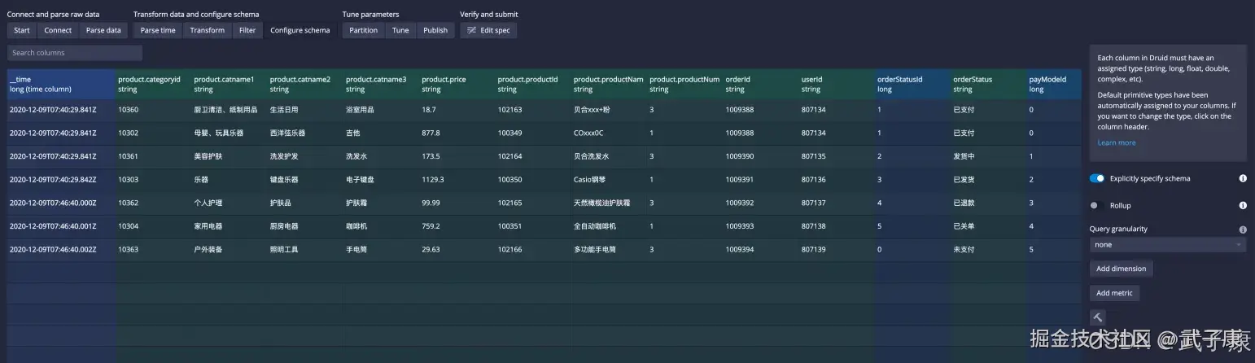The width and height of the screenshot is (1255, 363).
Task: Click product.catname2 column header
Action: [304, 85]
